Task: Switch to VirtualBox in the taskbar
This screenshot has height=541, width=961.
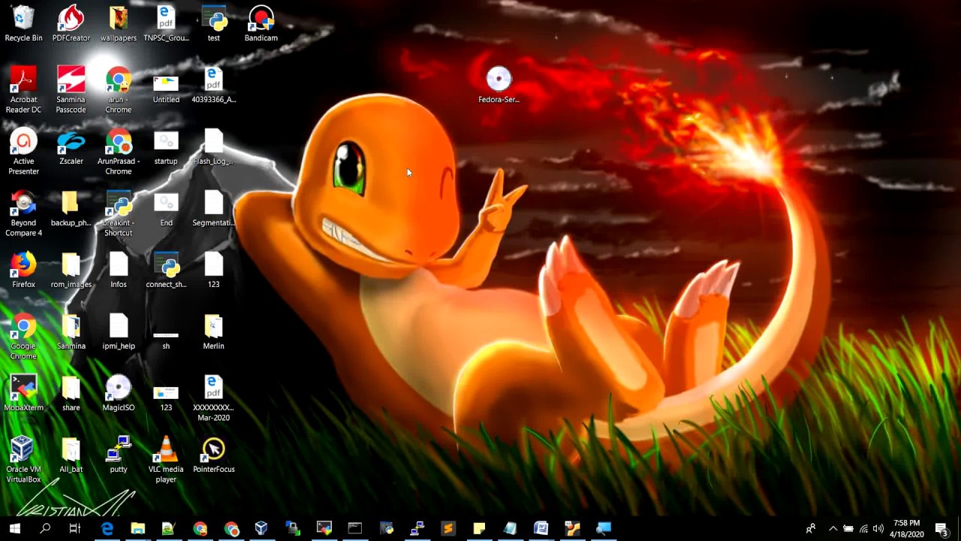Action: pyautogui.click(x=261, y=528)
